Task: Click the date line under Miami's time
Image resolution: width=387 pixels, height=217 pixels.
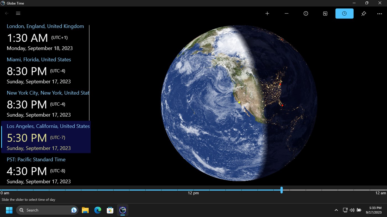Action: click(x=39, y=82)
